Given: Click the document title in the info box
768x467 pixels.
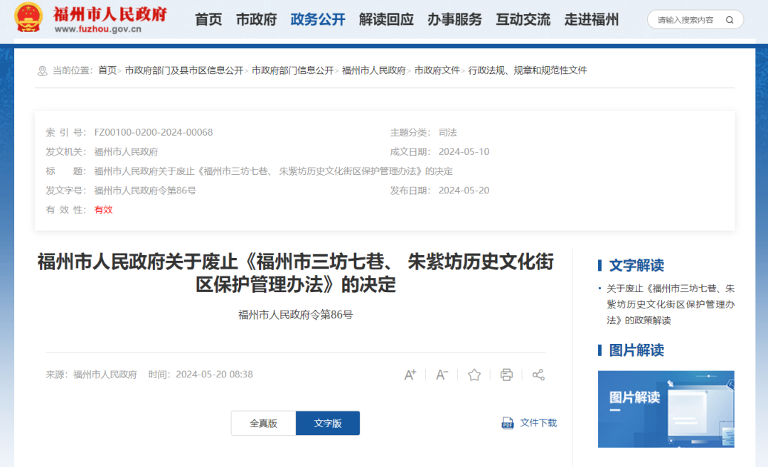Looking at the screenshot, I should pos(273,171).
